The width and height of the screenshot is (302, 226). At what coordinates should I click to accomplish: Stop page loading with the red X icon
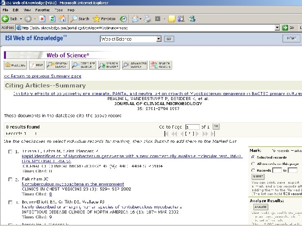tap(42, 19)
